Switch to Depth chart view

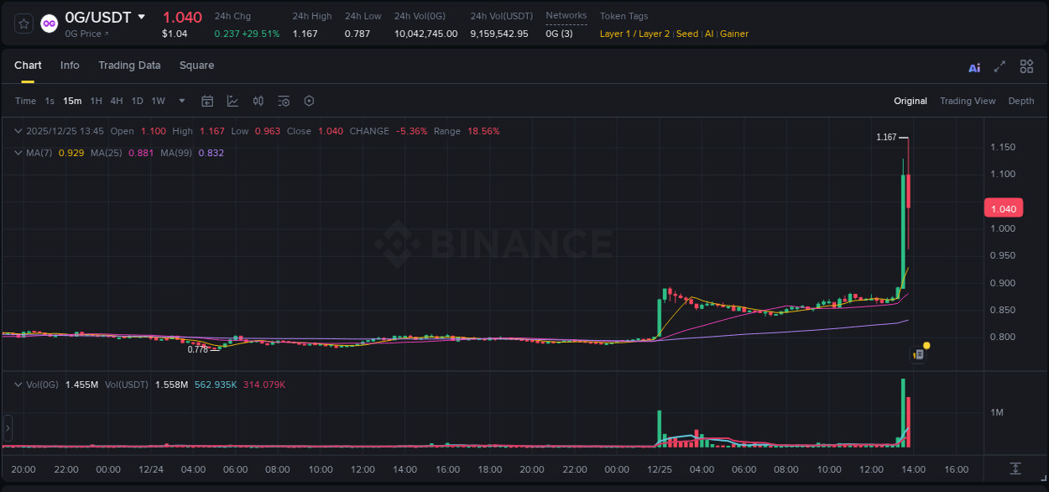(1021, 101)
